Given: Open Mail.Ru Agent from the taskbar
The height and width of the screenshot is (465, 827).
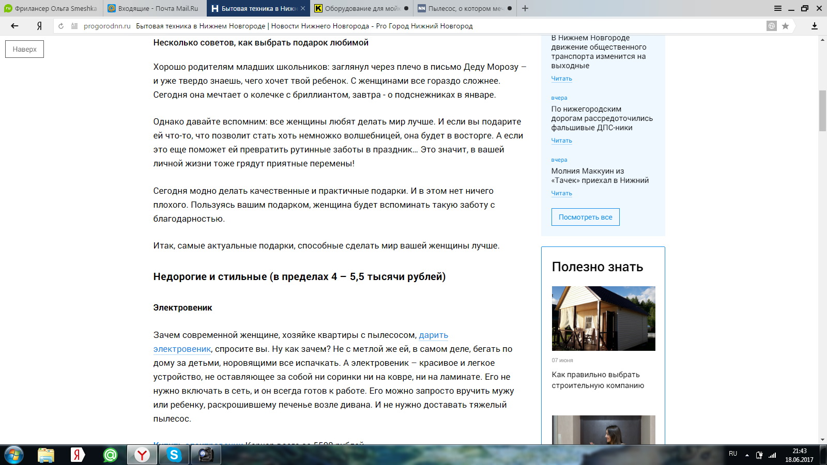Looking at the screenshot, I should tap(110, 455).
